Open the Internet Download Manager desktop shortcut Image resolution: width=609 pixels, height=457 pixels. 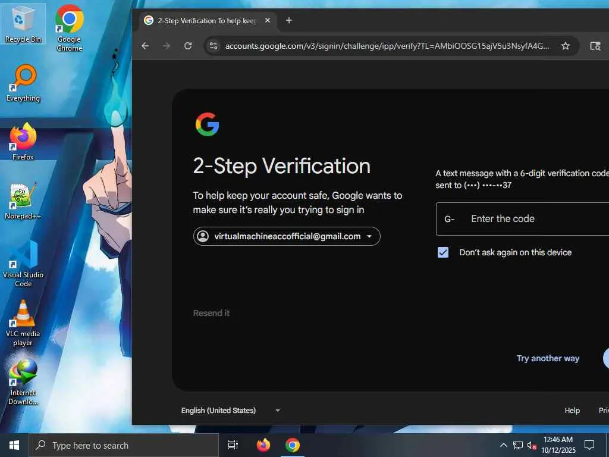click(x=23, y=383)
